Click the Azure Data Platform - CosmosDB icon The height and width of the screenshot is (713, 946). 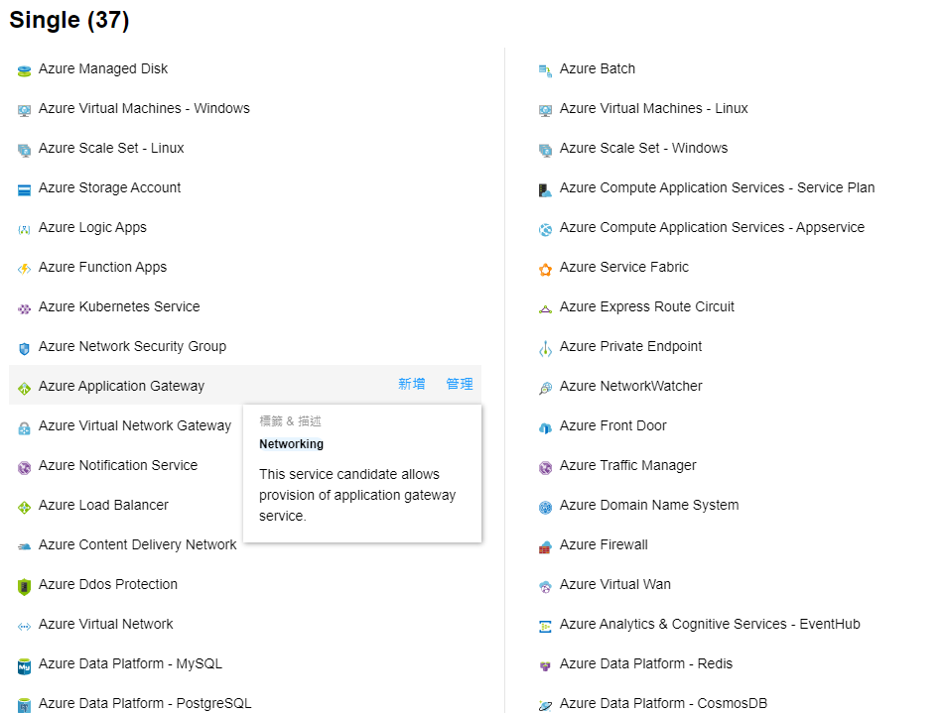(545, 705)
